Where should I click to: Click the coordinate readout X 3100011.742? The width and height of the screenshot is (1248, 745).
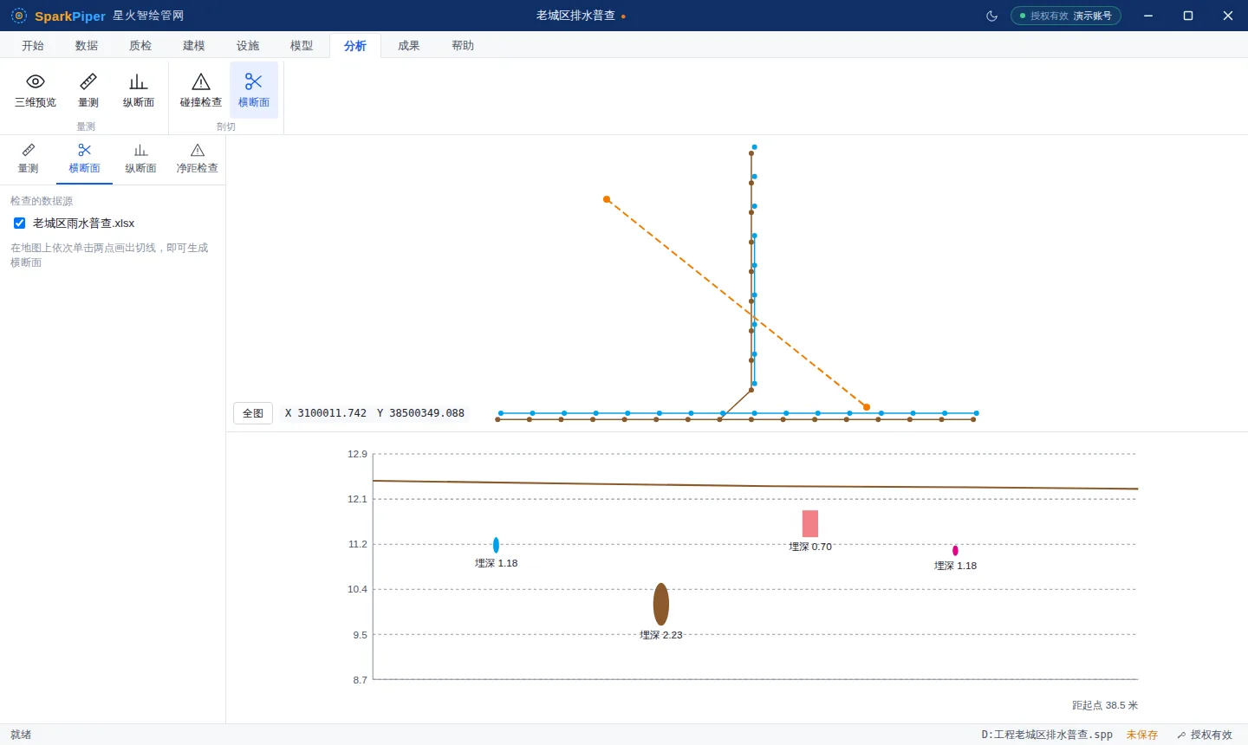click(326, 413)
